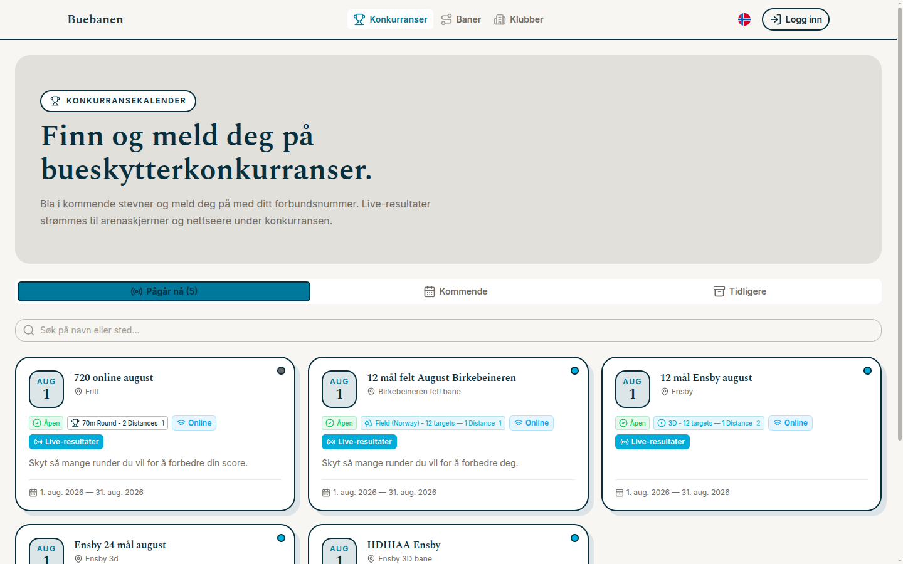This screenshot has width=903, height=564.
Task: Click the wifi icon on 12 mål Ensby august
Action: (x=778, y=423)
